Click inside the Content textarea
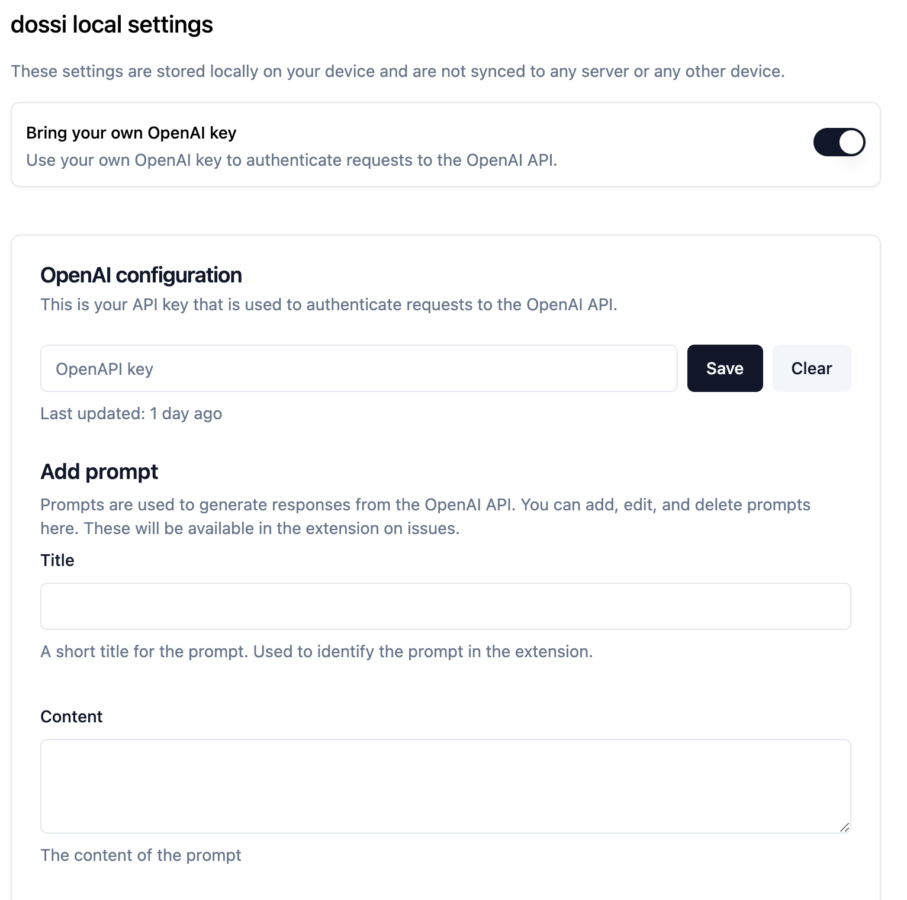Viewport: 907px width, 900px height. tap(446, 786)
